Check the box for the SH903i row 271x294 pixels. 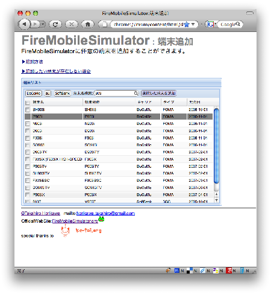coord(28,110)
